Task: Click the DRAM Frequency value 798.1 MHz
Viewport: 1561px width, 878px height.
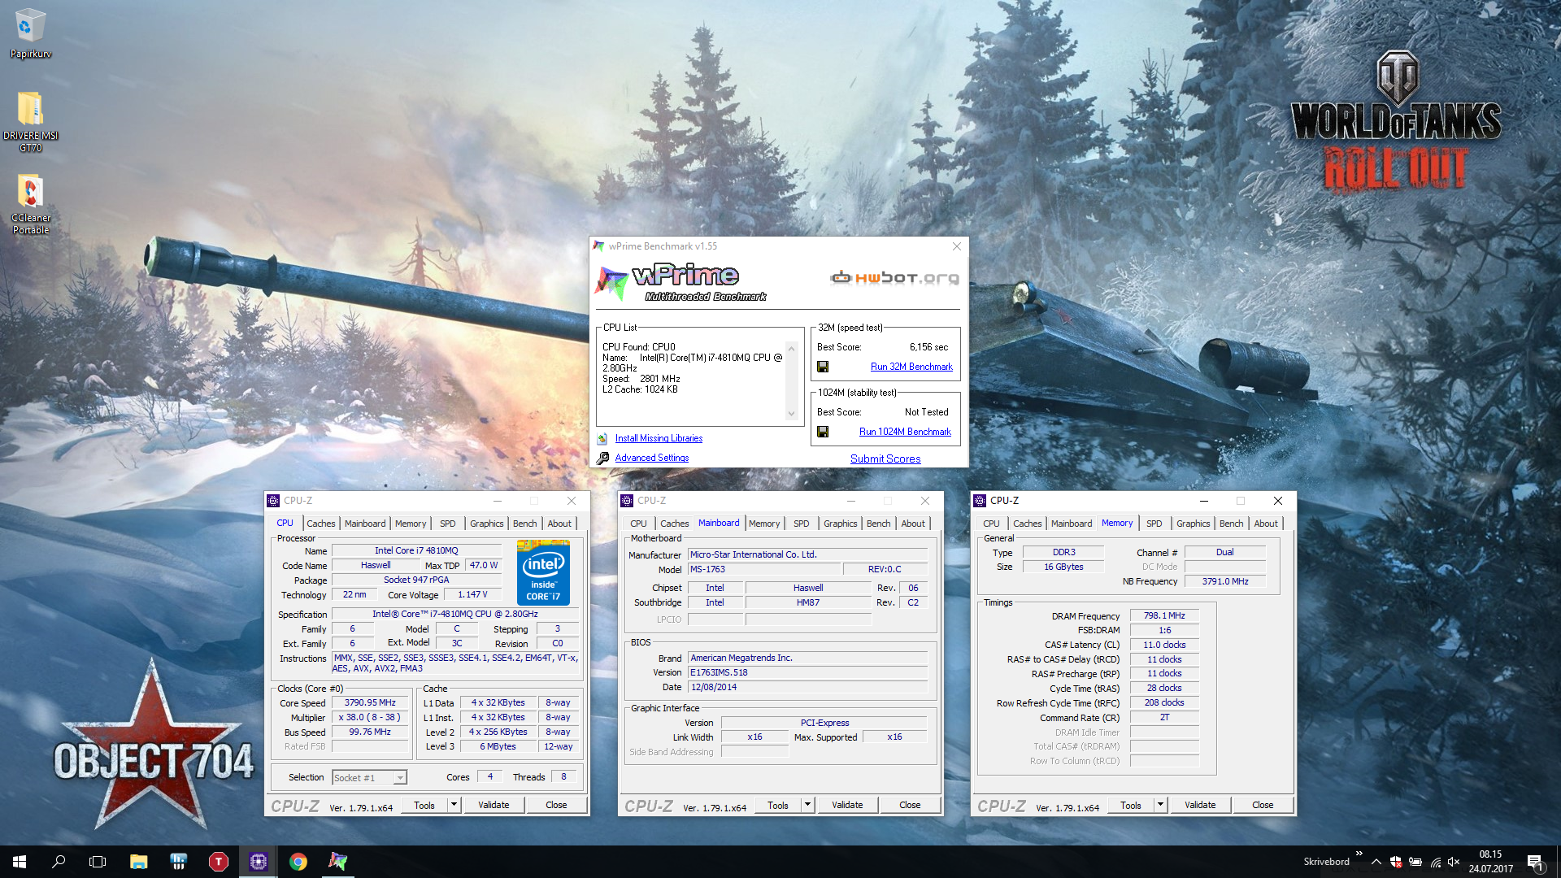Action: tap(1164, 616)
